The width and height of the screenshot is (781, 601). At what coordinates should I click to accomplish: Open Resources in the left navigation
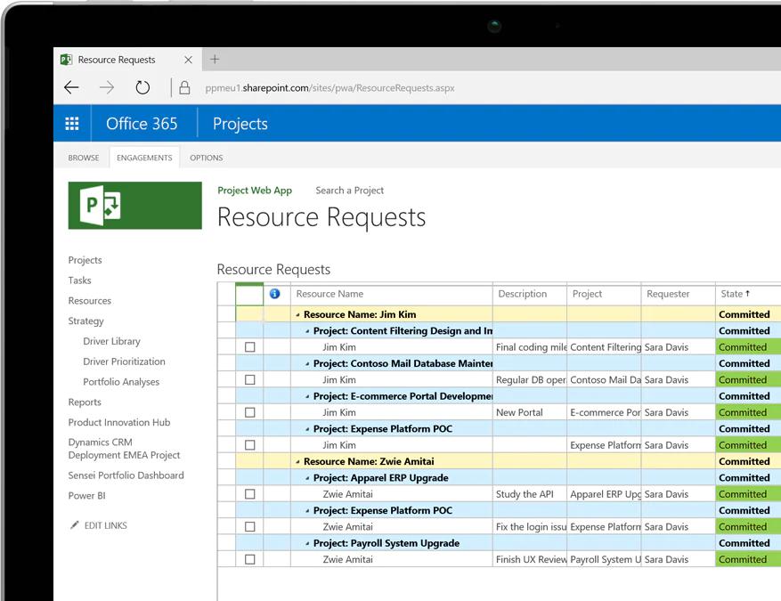(90, 301)
